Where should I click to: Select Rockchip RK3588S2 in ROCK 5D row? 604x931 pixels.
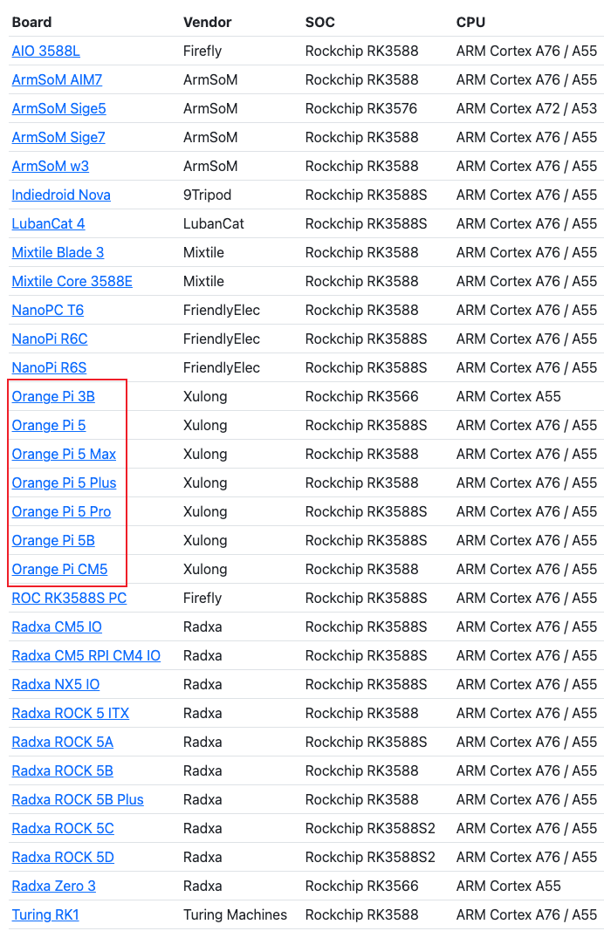click(x=370, y=858)
